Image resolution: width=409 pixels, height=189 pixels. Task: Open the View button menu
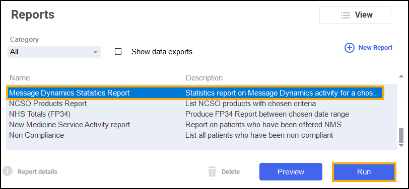point(355,15)
